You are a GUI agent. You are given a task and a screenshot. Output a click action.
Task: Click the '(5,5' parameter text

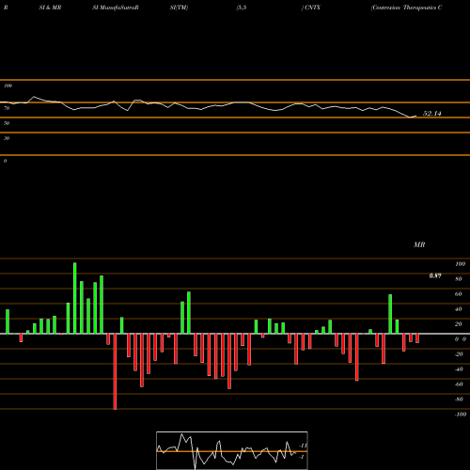tap(242, 8)
